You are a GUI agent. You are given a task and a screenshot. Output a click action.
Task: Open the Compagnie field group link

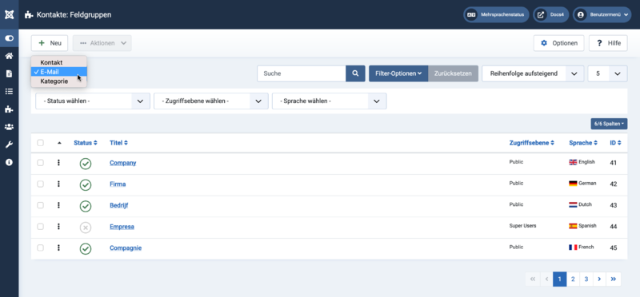click(x=126, y=247)
